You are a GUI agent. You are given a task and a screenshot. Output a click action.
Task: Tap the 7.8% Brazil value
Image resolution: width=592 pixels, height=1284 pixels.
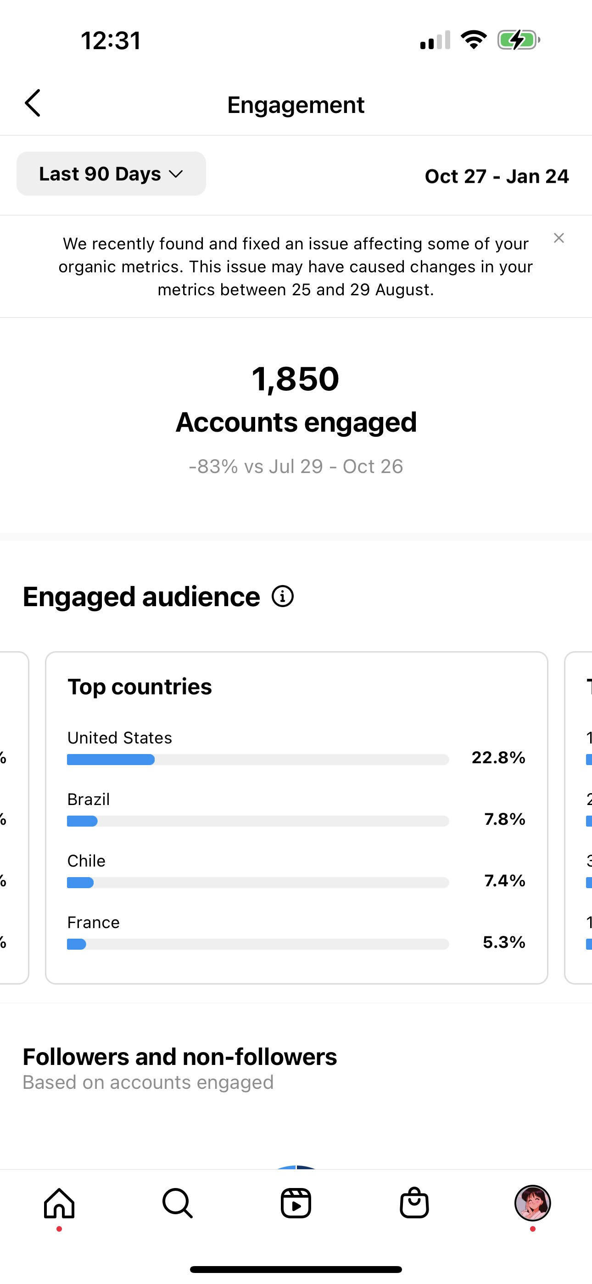coord(505,819)
